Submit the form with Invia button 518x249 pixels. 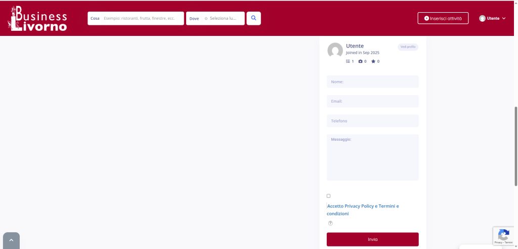coord(372,239)
